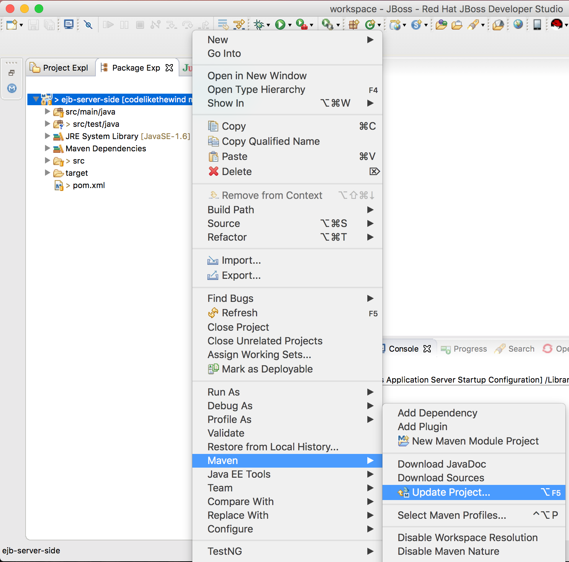Image resolution: width=569 pixels, height=562 pixels.
Task: Click New Maven Module Project entry
Action: tap(474, 441)
